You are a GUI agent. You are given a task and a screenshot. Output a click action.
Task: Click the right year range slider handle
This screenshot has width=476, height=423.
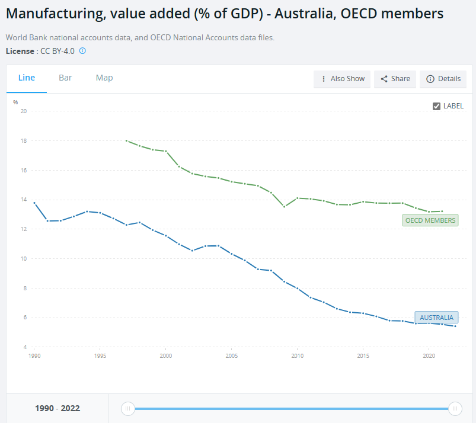tap(455, 408)
